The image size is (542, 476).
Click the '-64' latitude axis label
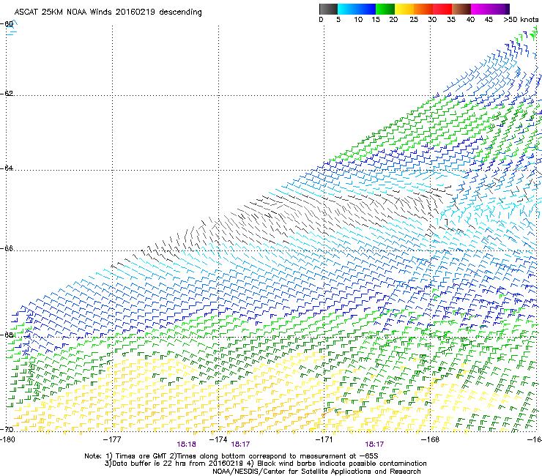tap(7, 168)
